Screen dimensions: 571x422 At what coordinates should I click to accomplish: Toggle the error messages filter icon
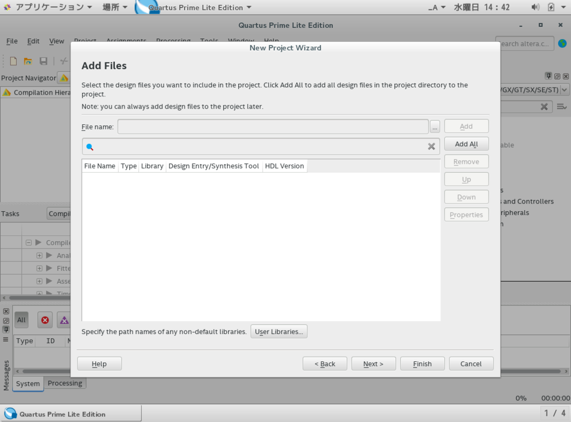click(45, 320)
